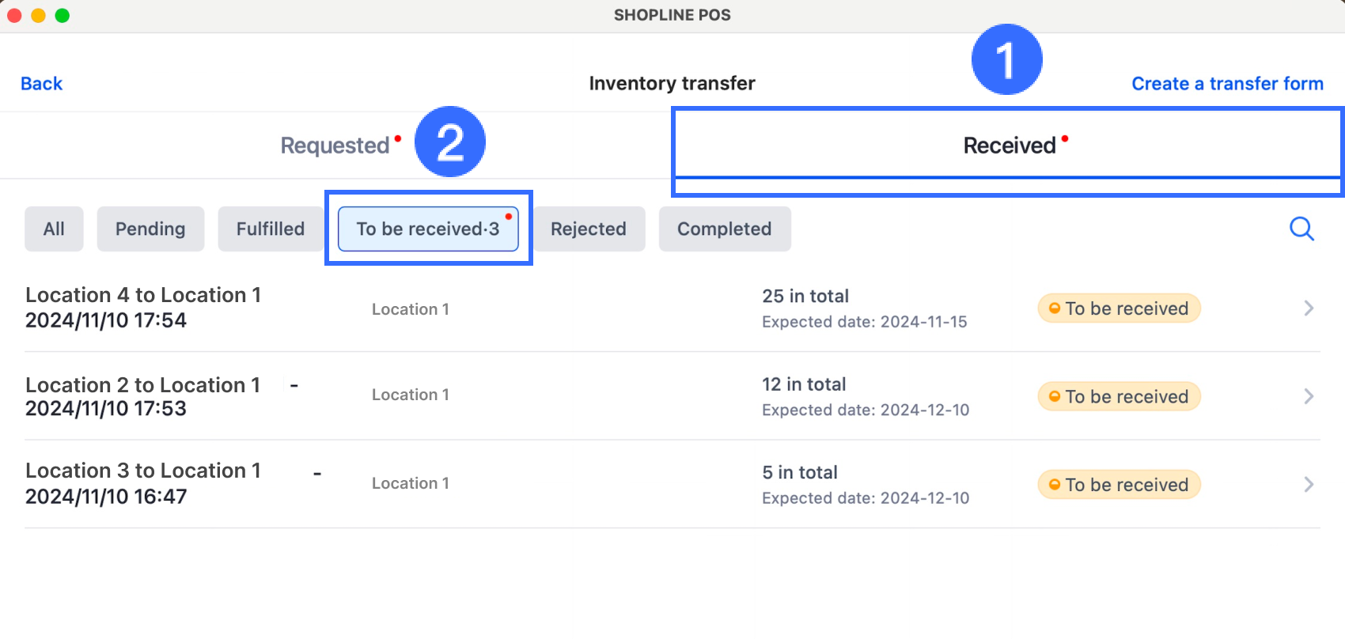Filter by Rejected transfers

(589, 229)
